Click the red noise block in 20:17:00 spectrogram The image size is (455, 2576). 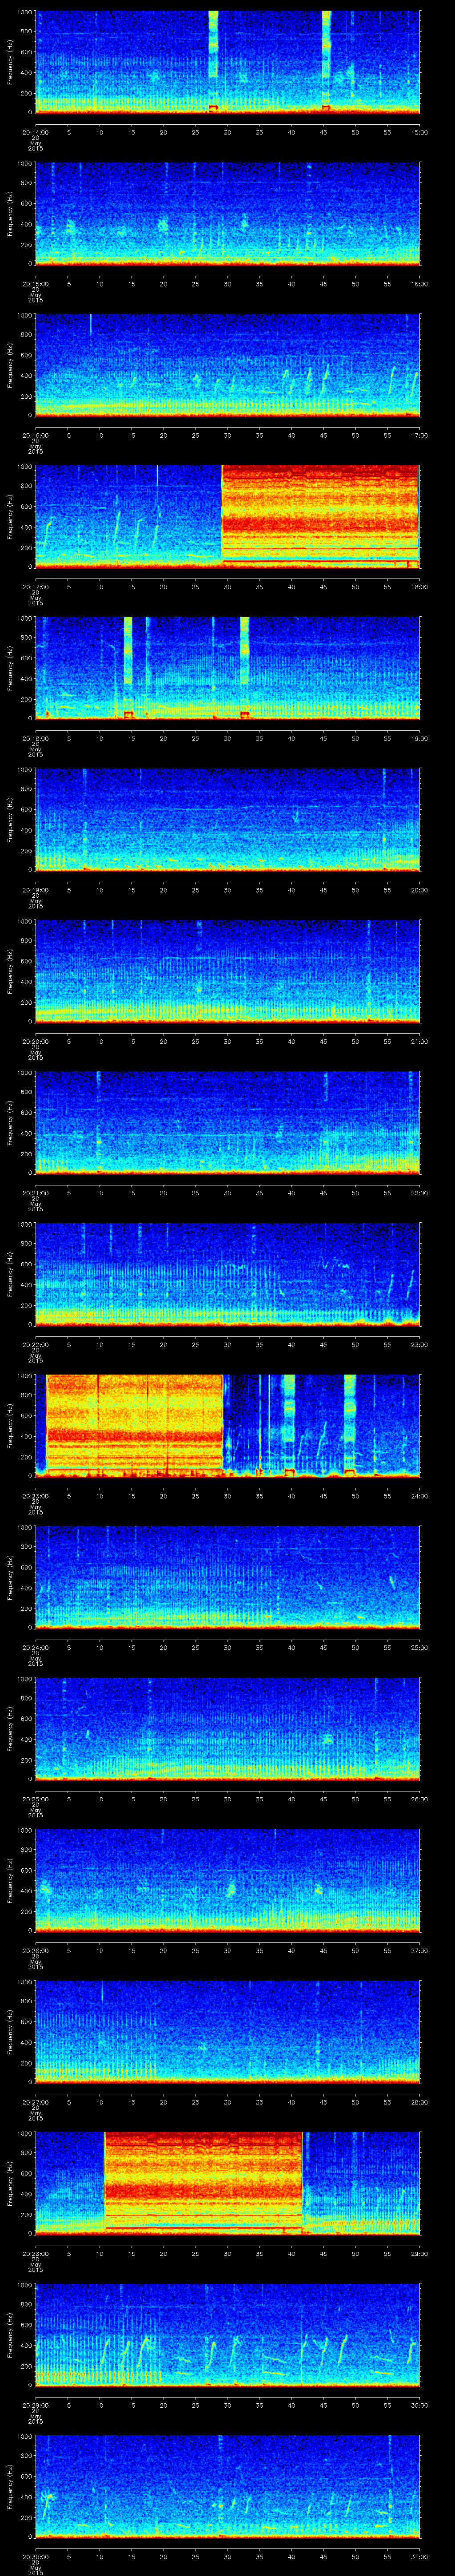[x=319, y=516]
